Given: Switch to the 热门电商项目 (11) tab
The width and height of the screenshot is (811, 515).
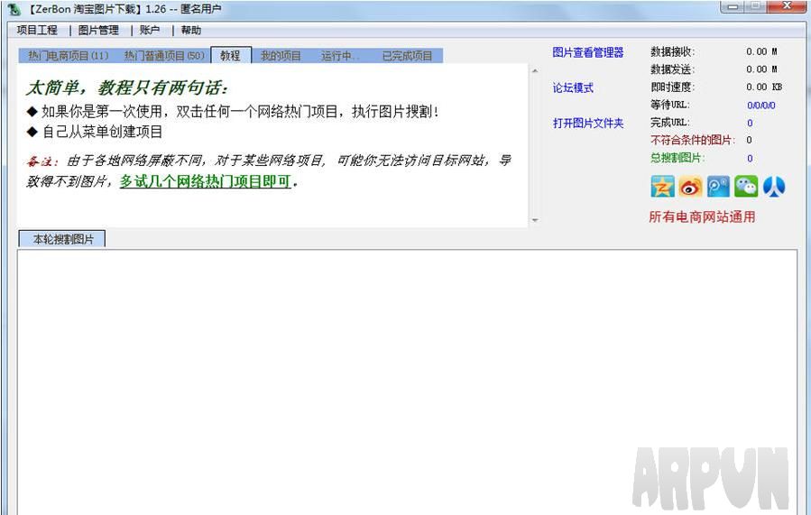Looking at the screenshot, I should (x=68, y=55).
